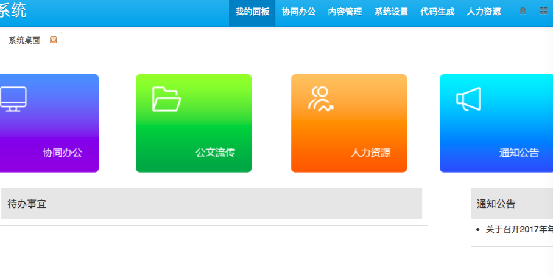Click the 人力资源 label on orange card

(x=370, y=153)
